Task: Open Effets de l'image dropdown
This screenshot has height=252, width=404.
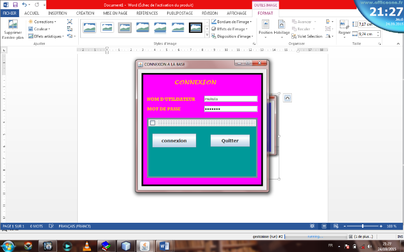Action: (x=229, y=29)
